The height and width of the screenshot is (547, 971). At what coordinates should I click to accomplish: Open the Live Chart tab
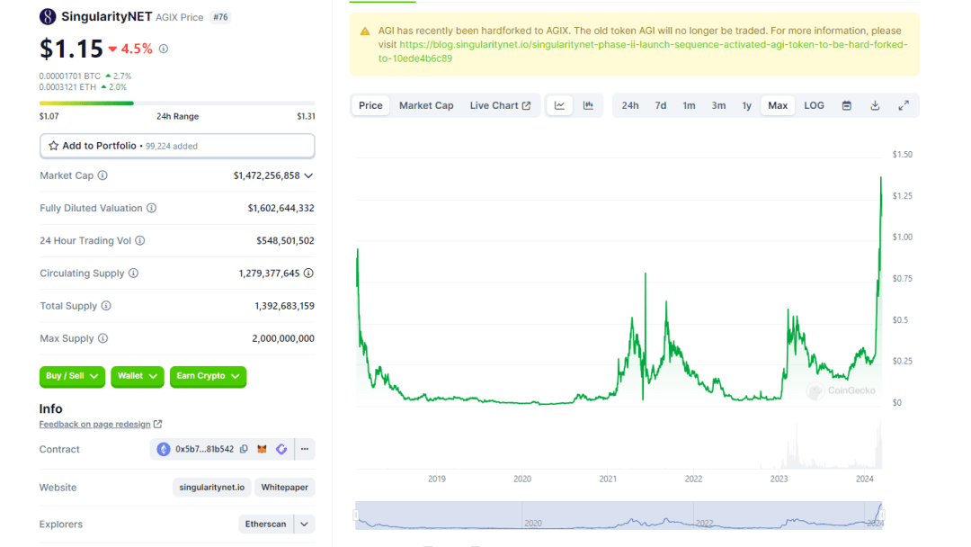(500, 105)
